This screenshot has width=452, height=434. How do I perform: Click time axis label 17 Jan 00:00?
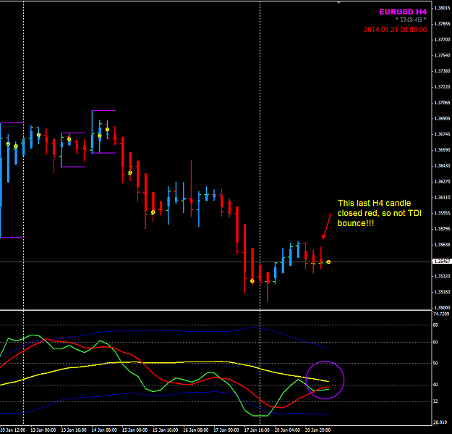click(x=226, y=430)
